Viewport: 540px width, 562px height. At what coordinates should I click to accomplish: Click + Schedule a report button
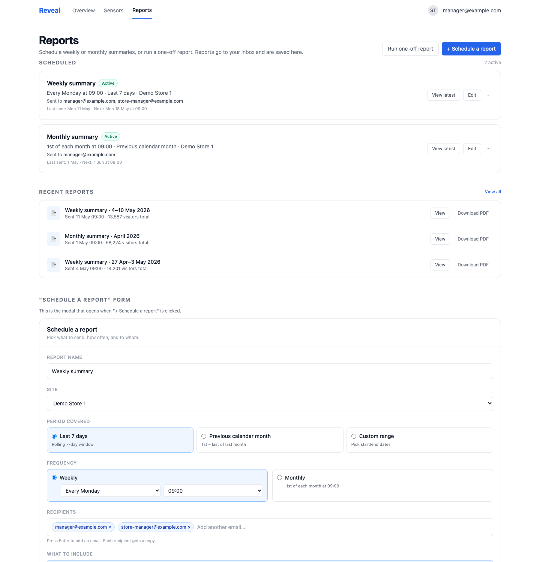click(x=471, y=49)
